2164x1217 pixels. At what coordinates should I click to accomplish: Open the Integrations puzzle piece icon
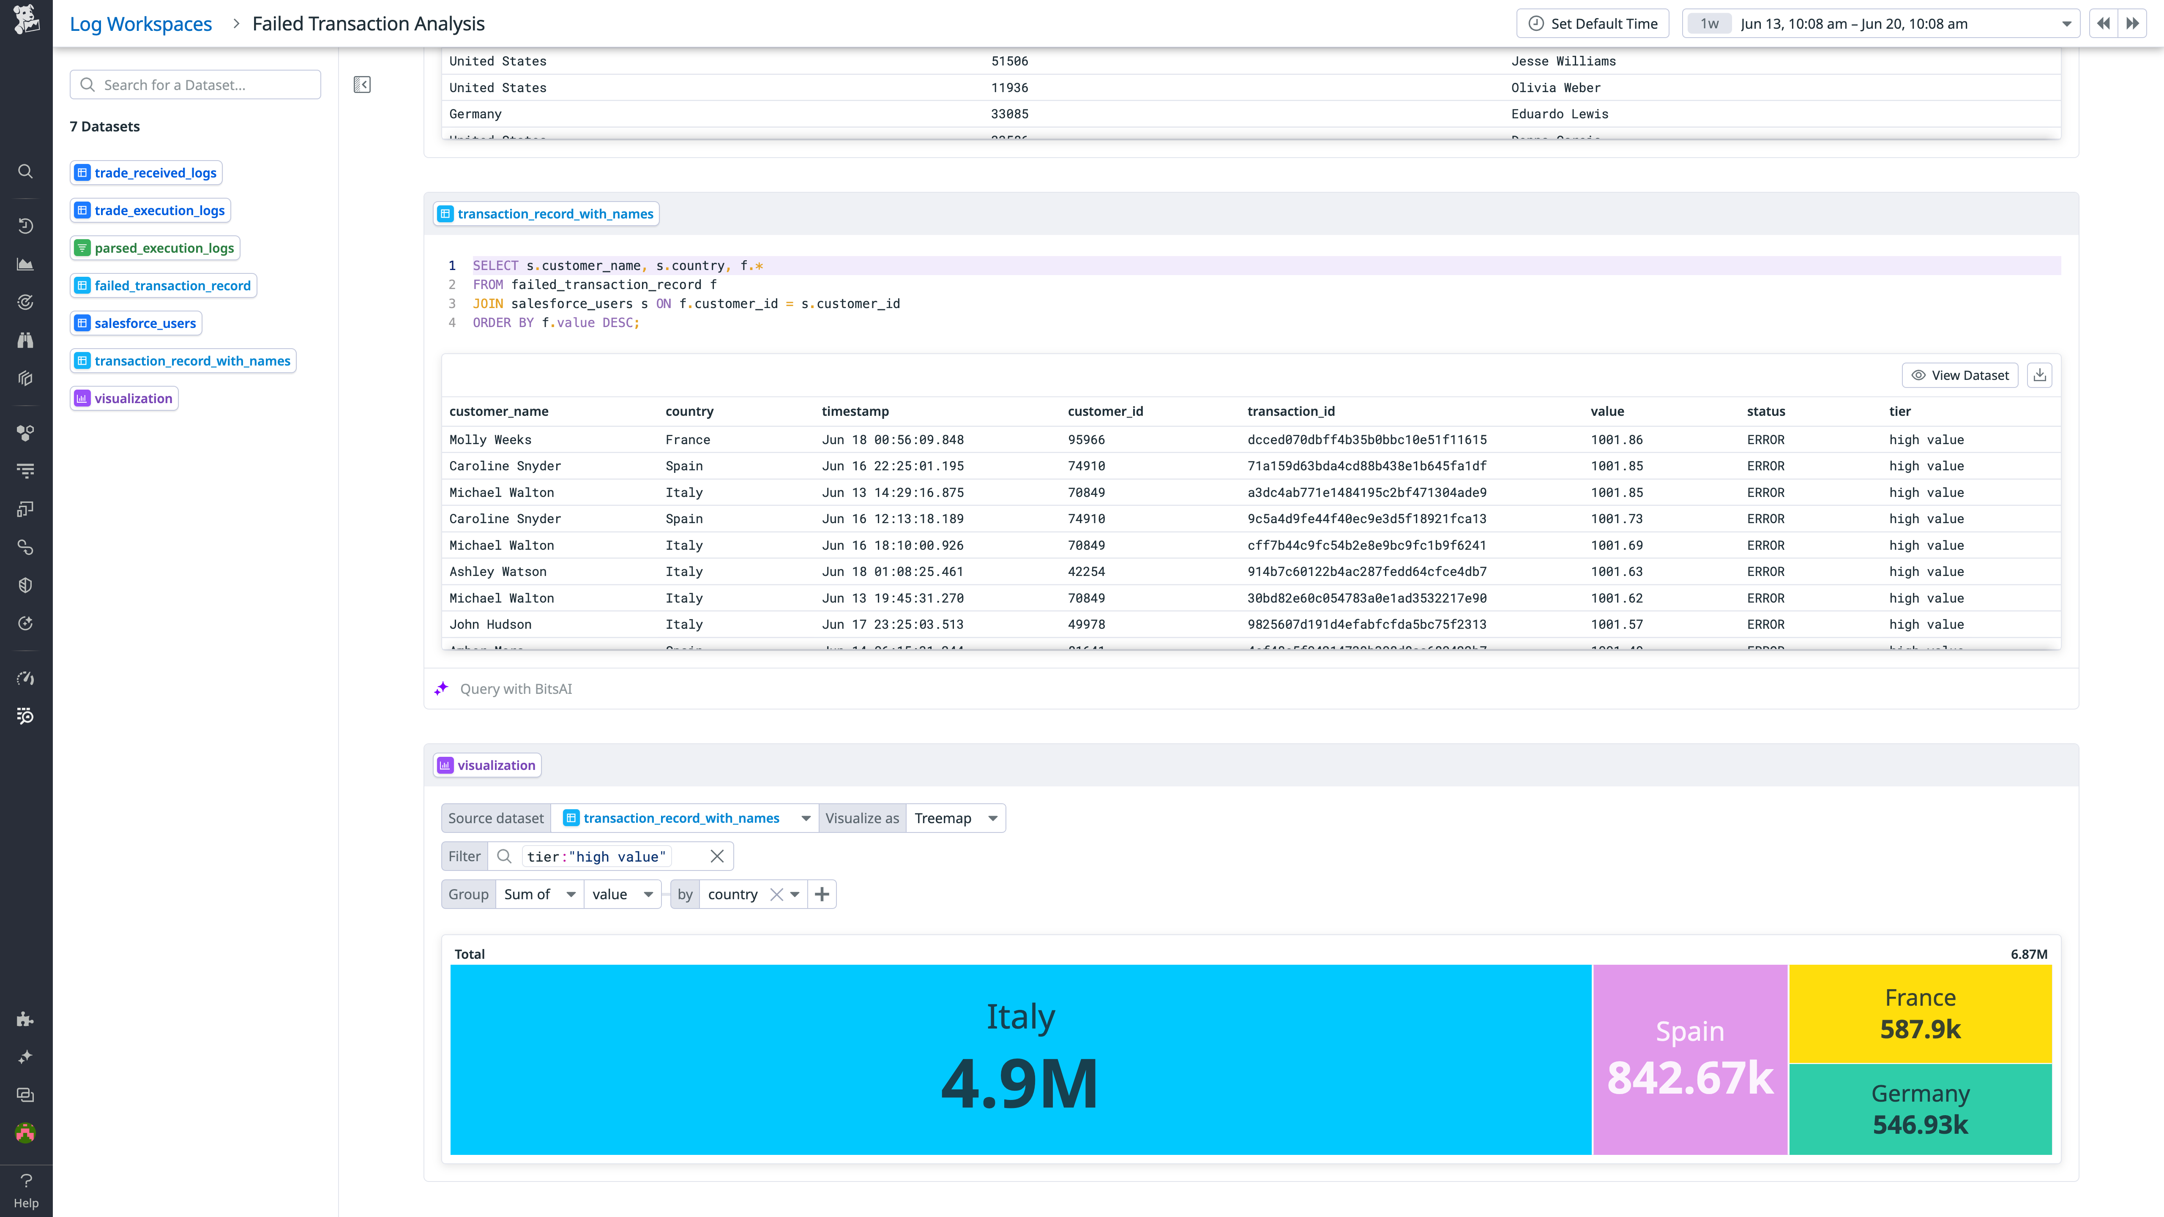[x=25, y=1020]
